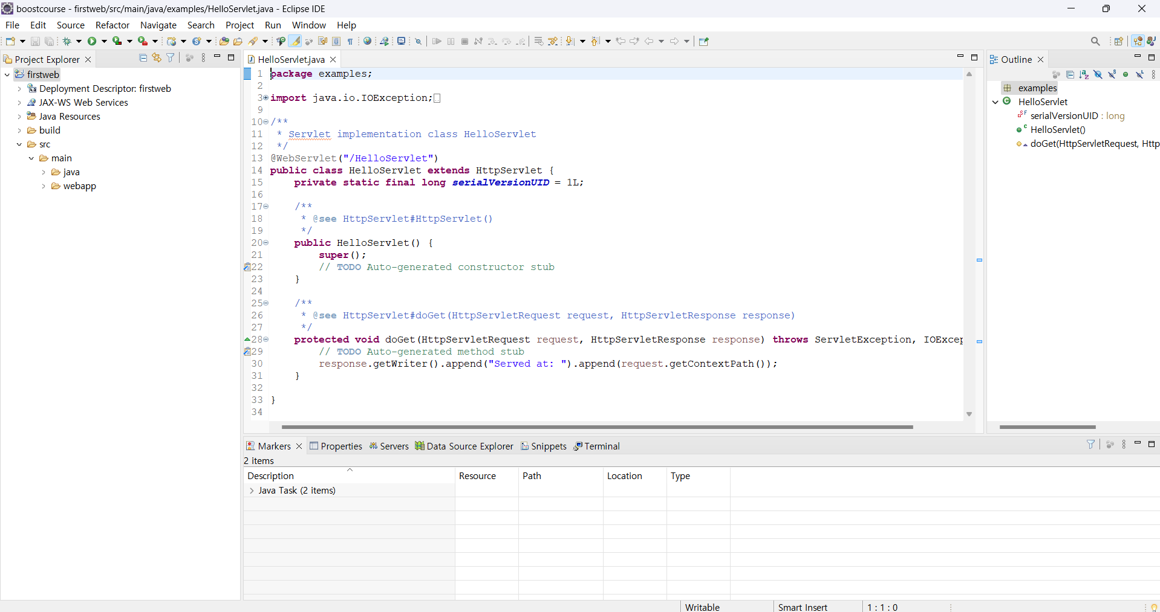Switch to the Java perspective icon
1160x612 pixels.
pos(1152,41)
